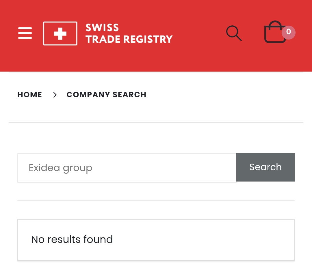Click the "Exidea group" text in search box
The height and width of the screenshot is (271, 312).
pos(60,168)
